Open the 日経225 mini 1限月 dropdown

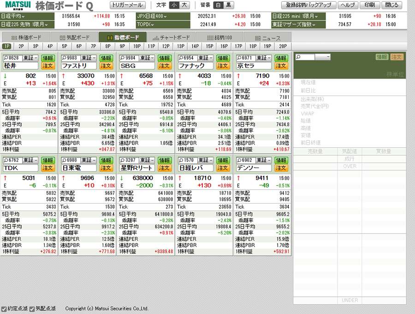[x=298, y=16]
